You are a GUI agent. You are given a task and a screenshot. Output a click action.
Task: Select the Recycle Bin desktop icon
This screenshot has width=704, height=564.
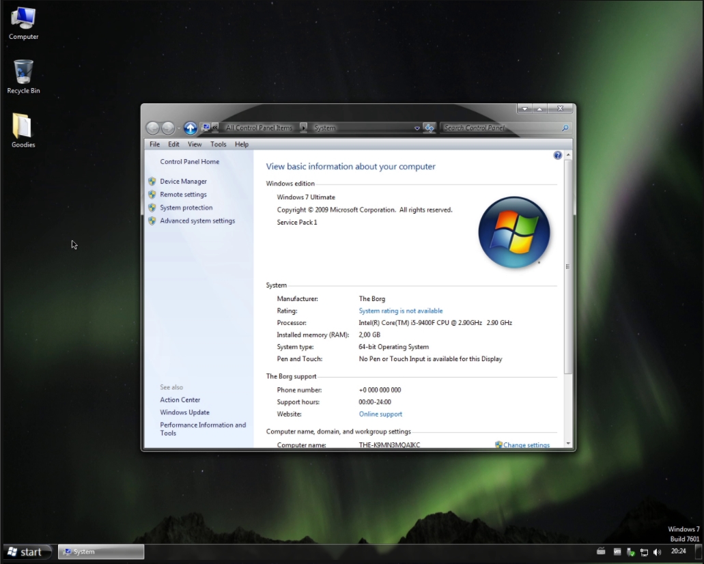click(x=23, y=76)
